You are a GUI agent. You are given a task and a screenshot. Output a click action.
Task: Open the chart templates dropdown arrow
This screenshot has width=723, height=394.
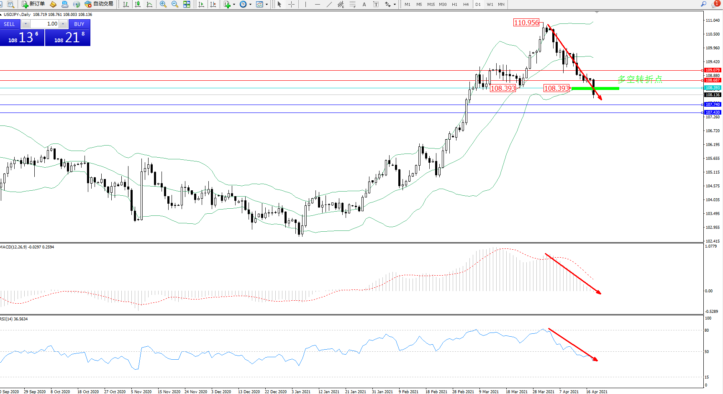[x=267, y=5]
